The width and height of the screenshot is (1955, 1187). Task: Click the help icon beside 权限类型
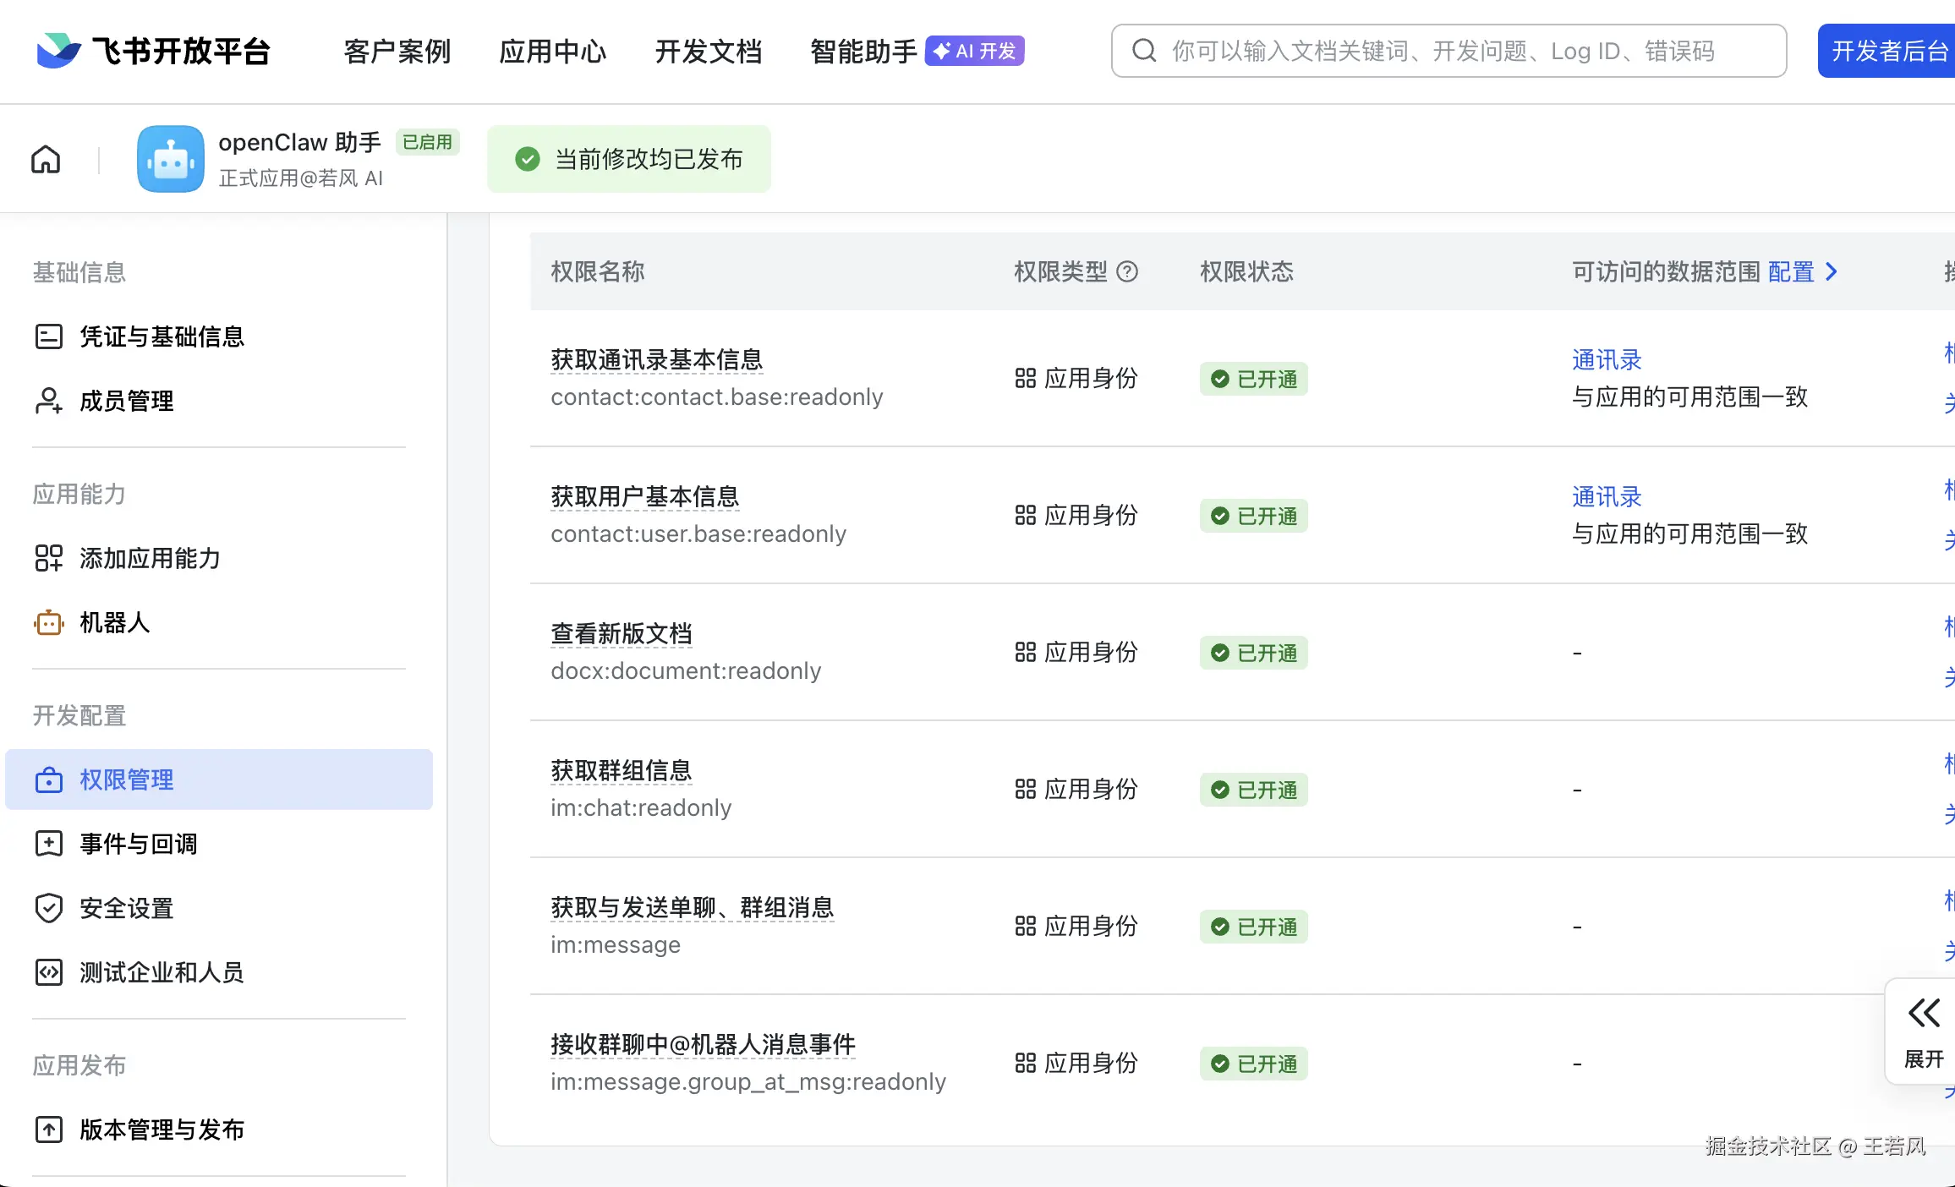[1127, 271]
